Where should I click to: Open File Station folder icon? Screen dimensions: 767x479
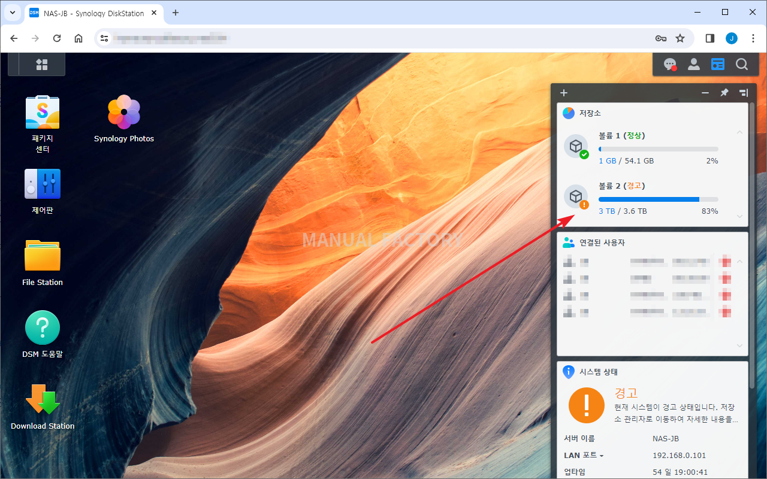[42, 256]
